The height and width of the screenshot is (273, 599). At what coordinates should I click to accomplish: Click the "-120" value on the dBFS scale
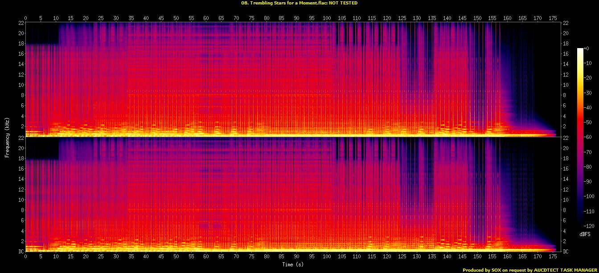[x=588, y=226]
